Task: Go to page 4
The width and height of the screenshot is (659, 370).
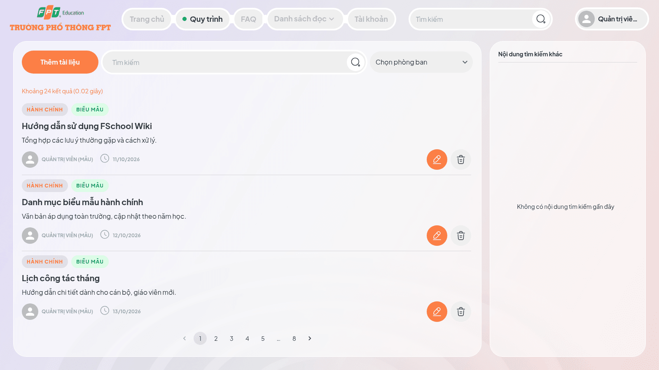Action: pos(247,338)
